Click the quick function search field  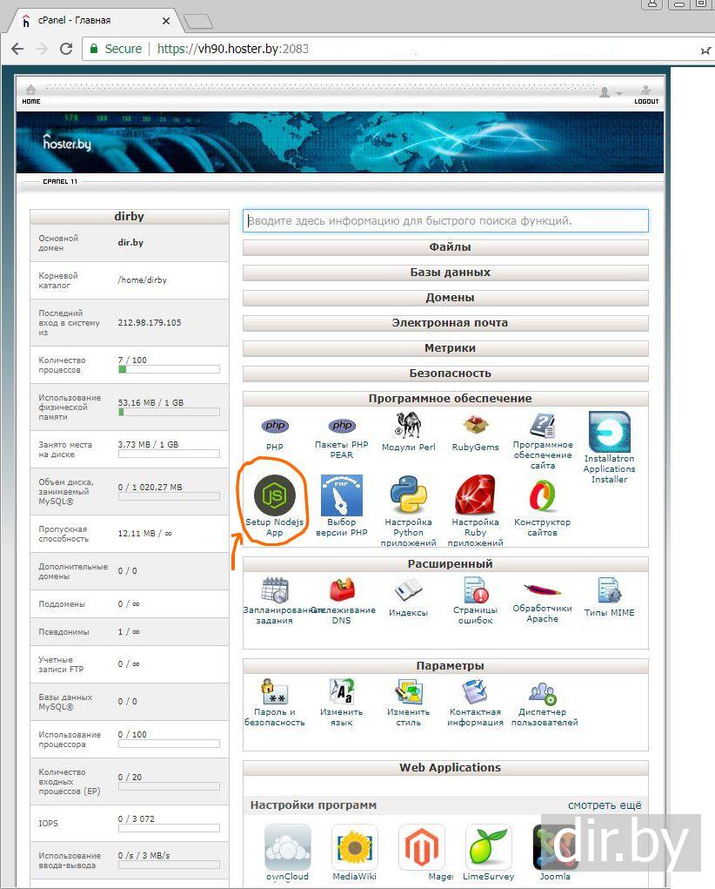(445, 221)
